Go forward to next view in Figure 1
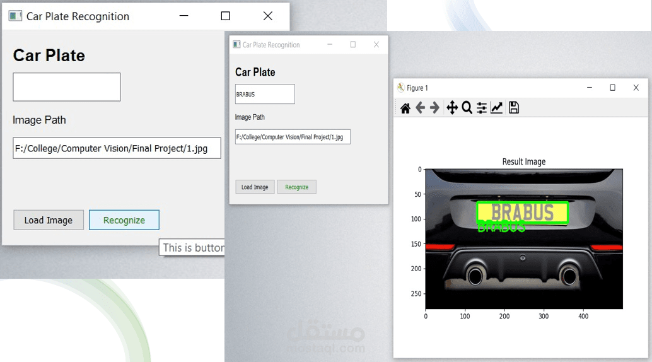This screenshot has width=652, height=362. [x=434, y=108]
